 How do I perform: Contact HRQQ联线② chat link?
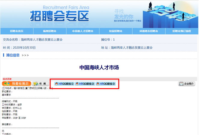[x=85, y=84]
